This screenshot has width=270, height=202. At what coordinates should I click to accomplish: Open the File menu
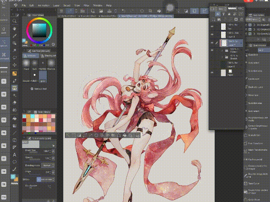(x=24, y=5)
